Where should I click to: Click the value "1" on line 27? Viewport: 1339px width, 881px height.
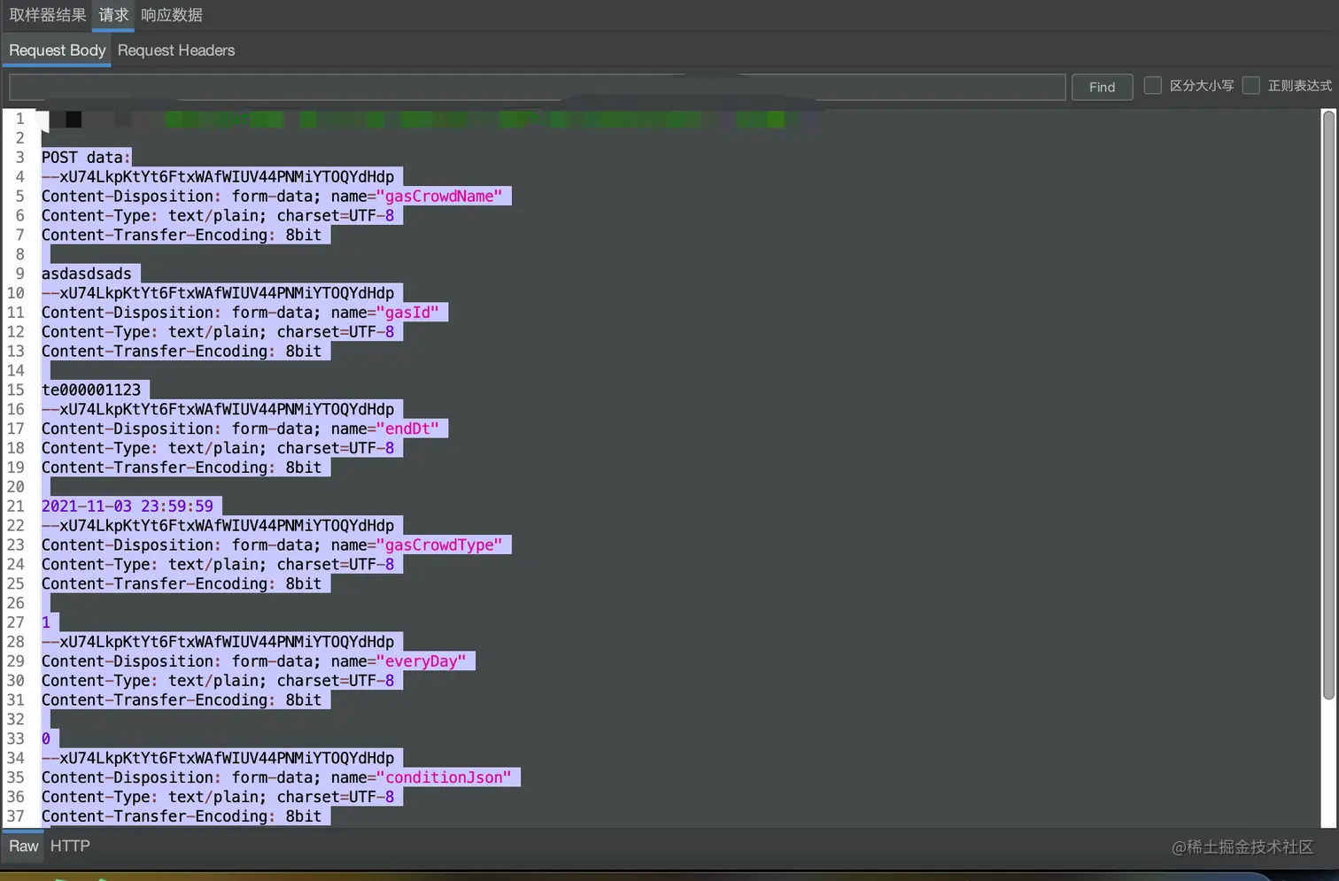[x=46, y=622]
